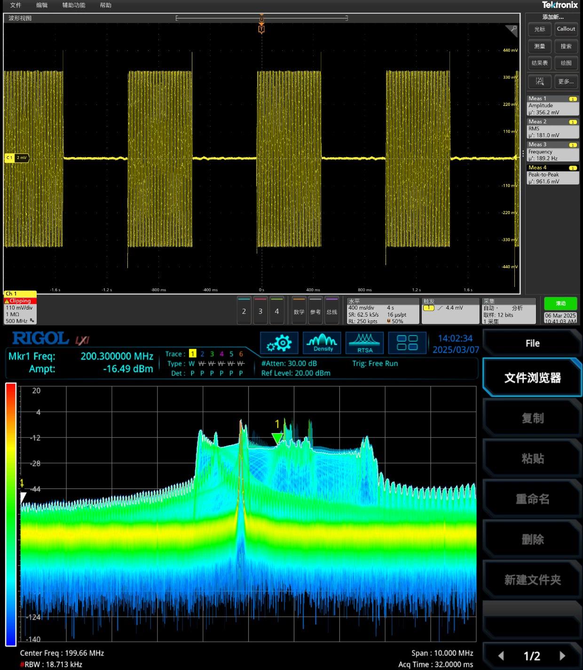Enable channel 2 on the oscilloscope

pos(244,311)
